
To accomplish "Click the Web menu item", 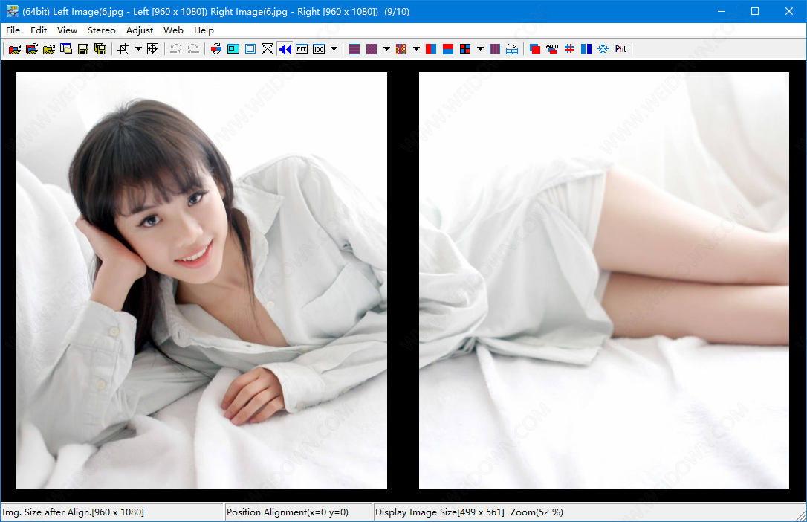I will click(x=173, y=30).
